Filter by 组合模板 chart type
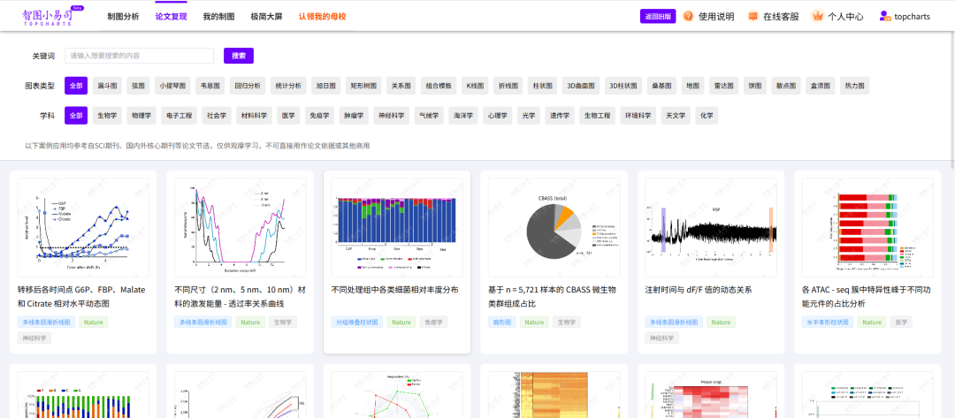Image resolution: width=955 pixels, height=418 pixels. 439,86
